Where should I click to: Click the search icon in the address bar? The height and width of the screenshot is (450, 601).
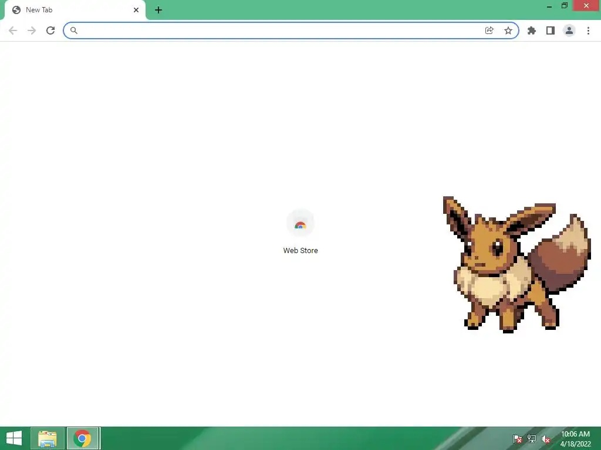tap(74, 30)
